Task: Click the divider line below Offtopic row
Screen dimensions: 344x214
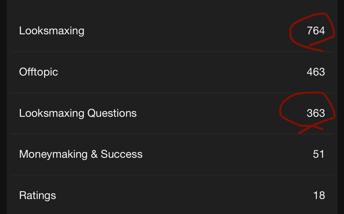Action: [x=171, y=93]
